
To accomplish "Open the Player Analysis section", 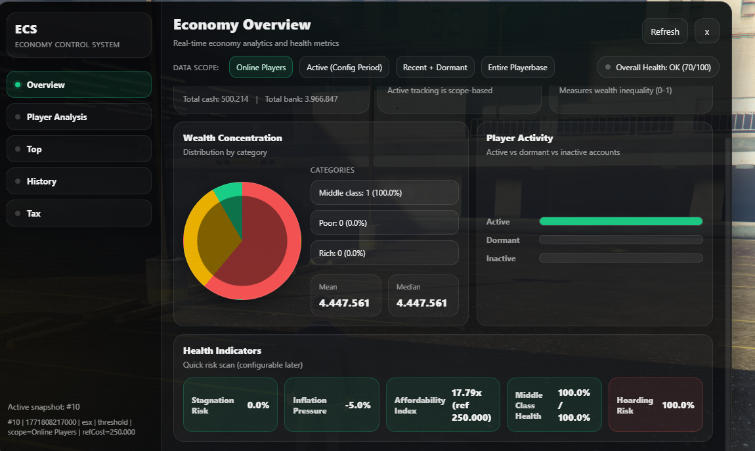I will [79, 117].
